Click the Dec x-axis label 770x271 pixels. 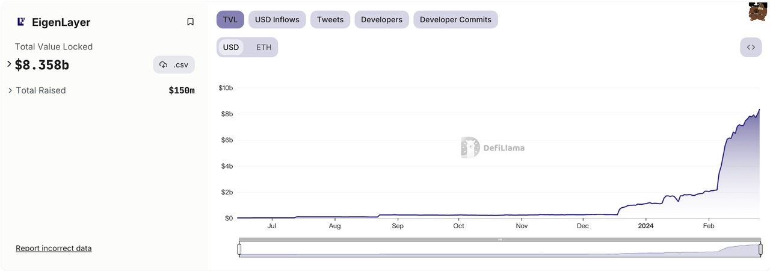[583, 226]
